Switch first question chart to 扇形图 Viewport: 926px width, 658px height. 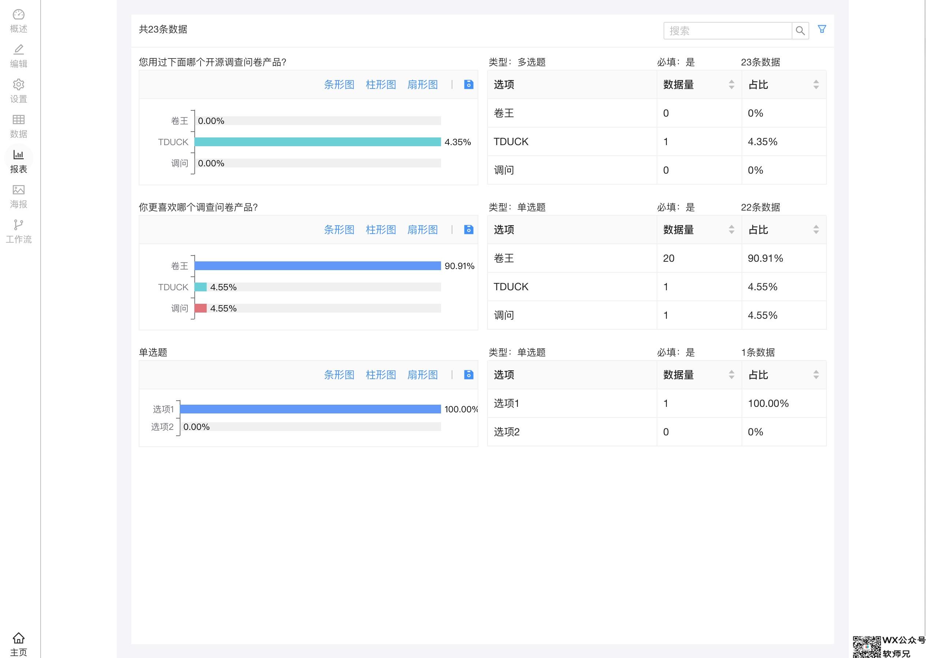pyautogui.click(x=423, y=84)
